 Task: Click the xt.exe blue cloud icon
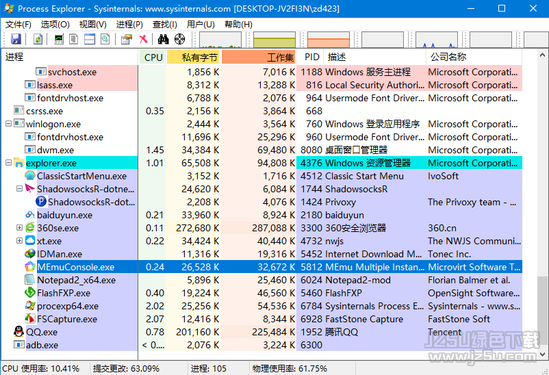30,241
